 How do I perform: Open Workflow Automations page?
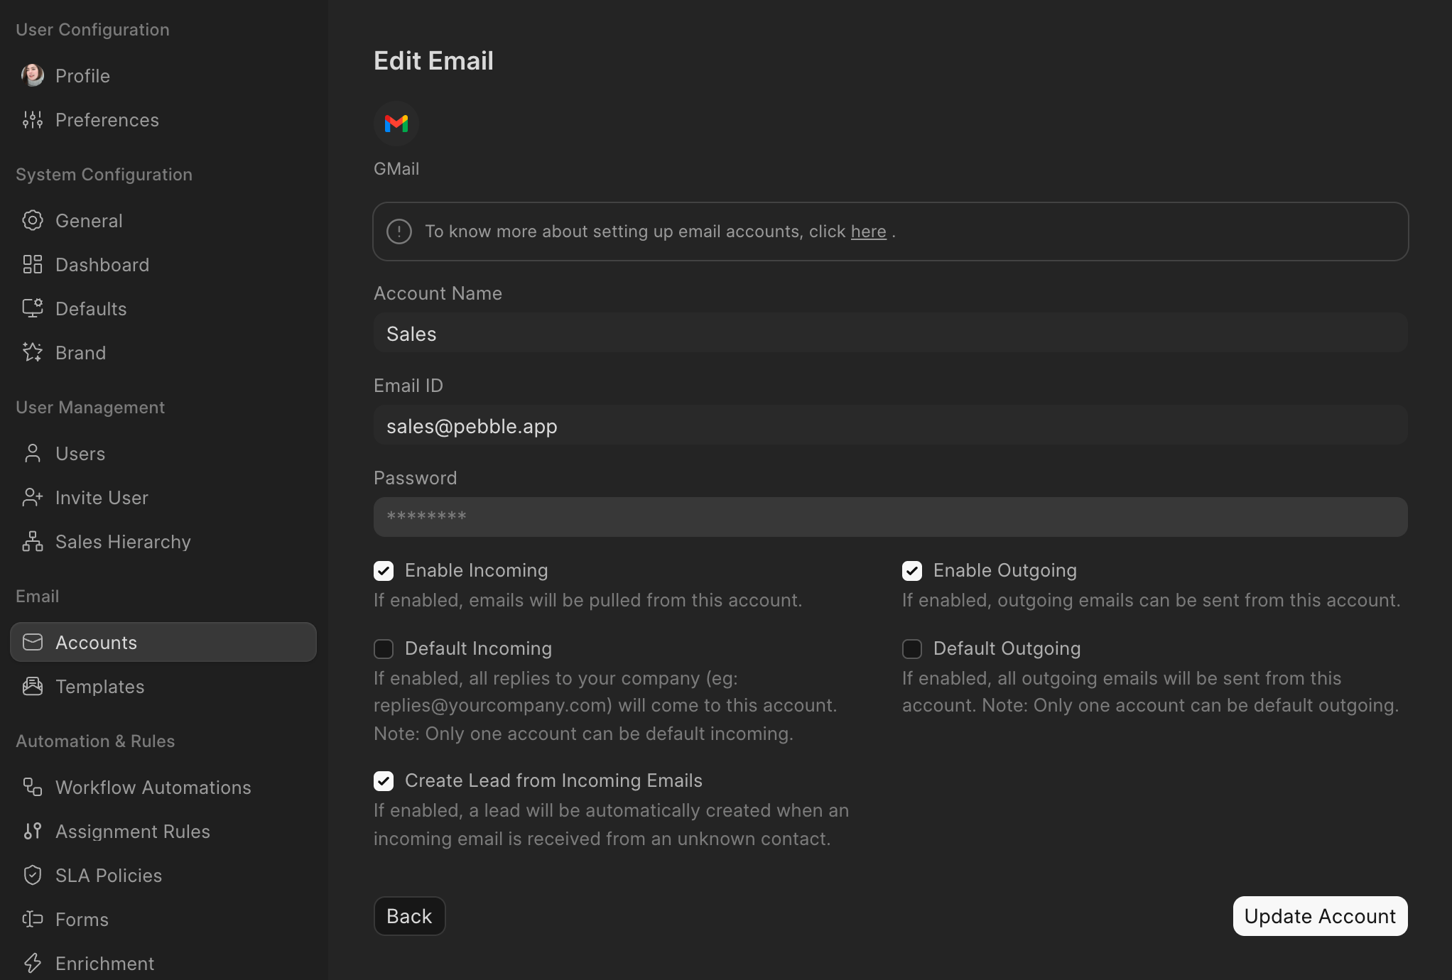click(163, 787)
